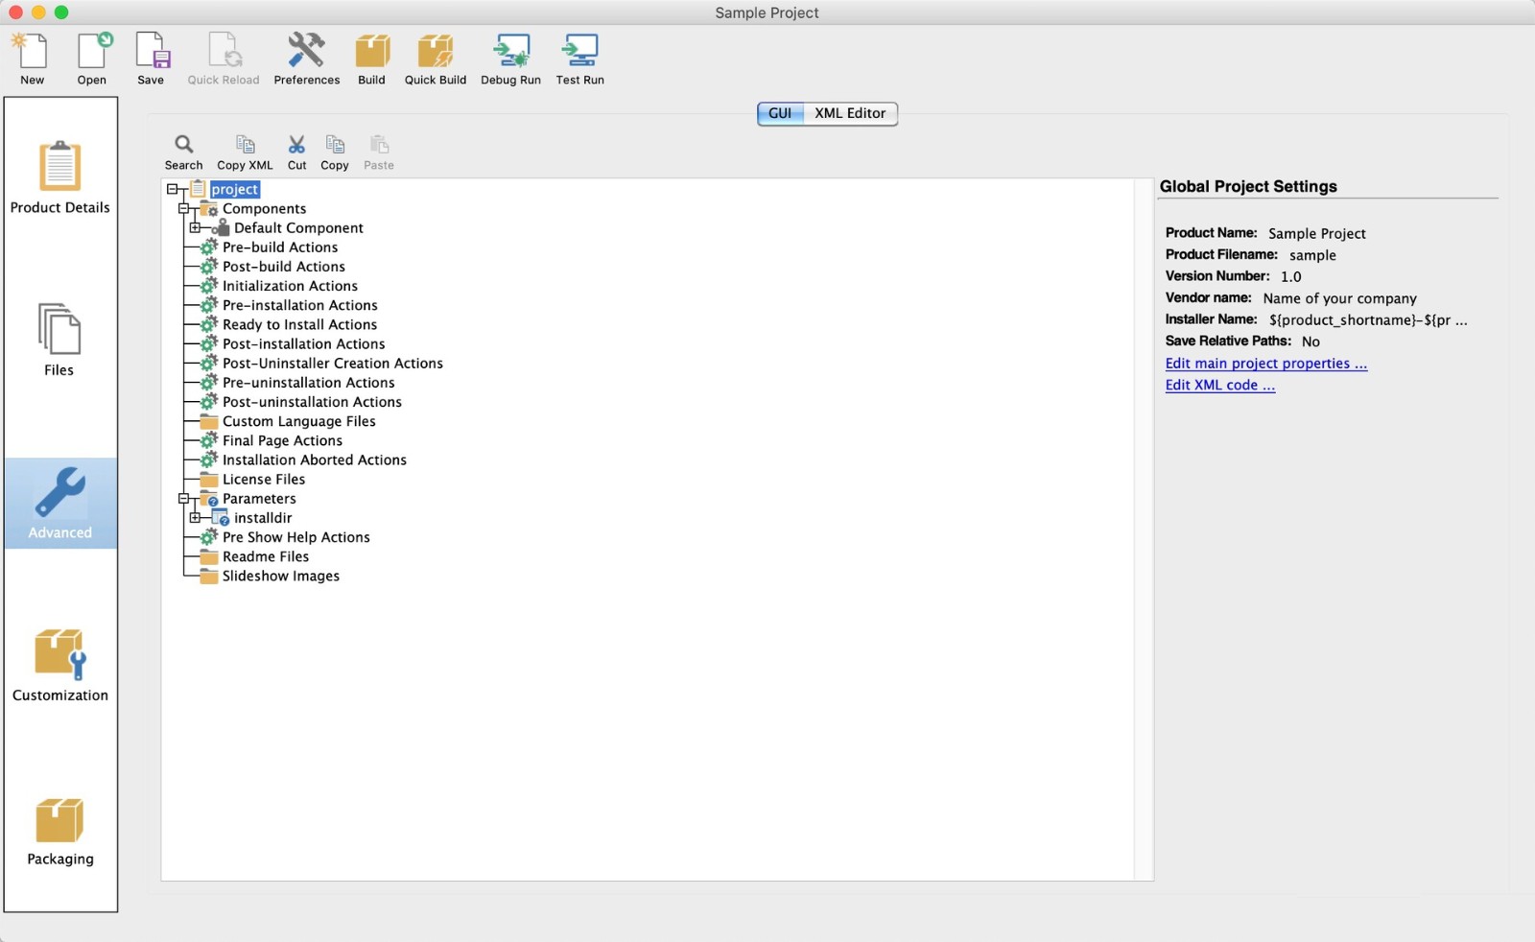Collapse the project root node
The width and height of the screenshot is (1535, 942).
173,189
